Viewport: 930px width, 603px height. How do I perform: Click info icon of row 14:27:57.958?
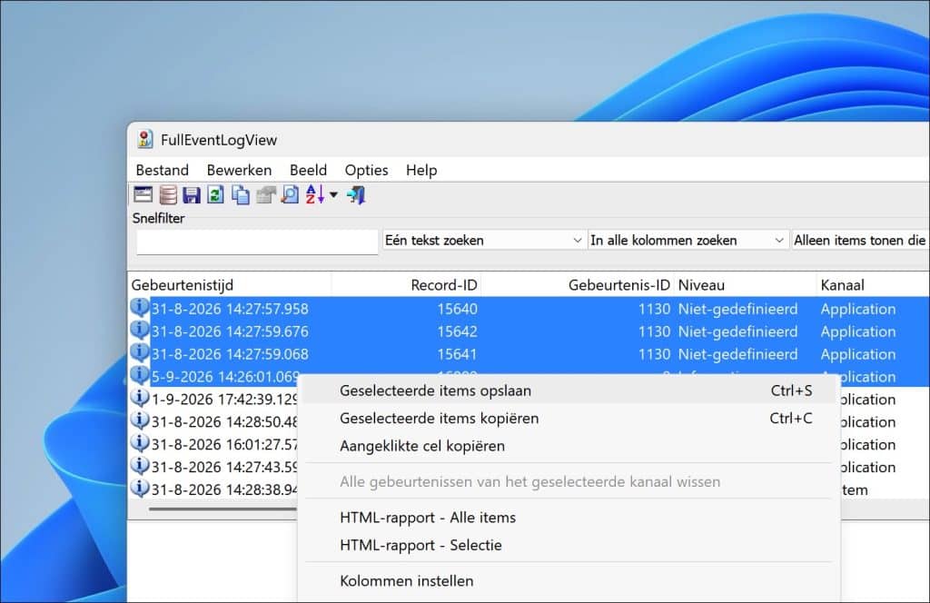(x=140, y=309)
